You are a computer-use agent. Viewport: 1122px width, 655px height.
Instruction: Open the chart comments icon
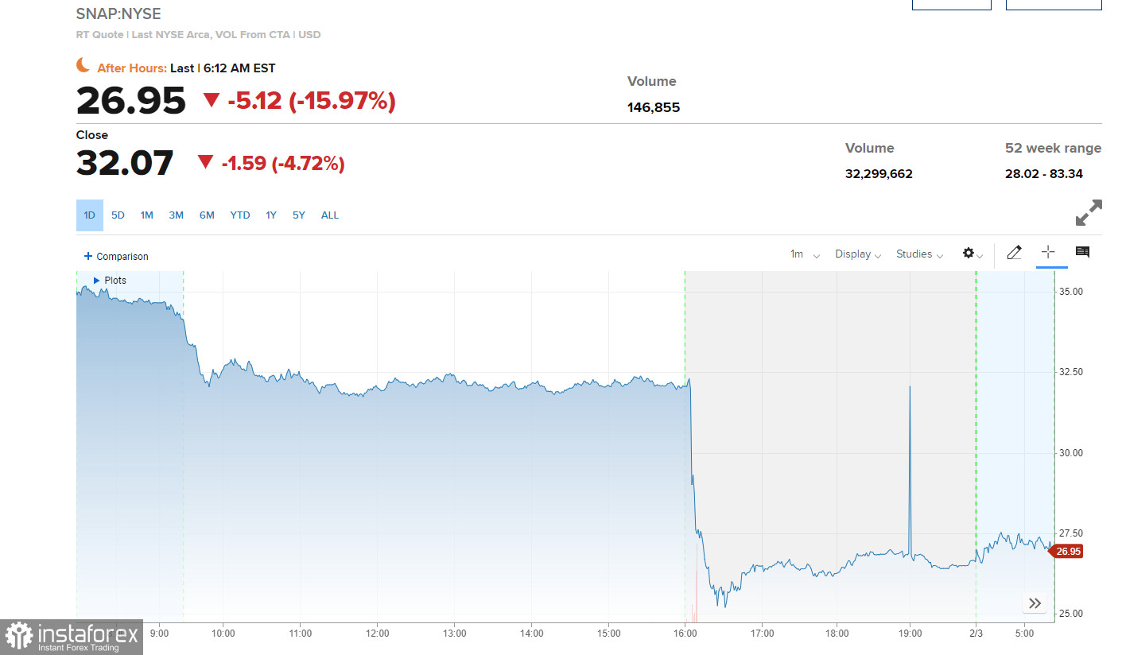coord(1082,253)
